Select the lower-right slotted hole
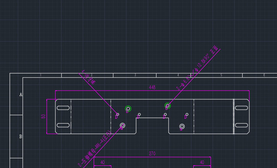The image size is (277, 168). pyautogui.click(x=241, y=125)
